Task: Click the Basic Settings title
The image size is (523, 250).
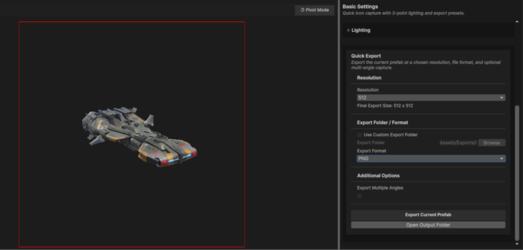Action: (x=360, y=6)
